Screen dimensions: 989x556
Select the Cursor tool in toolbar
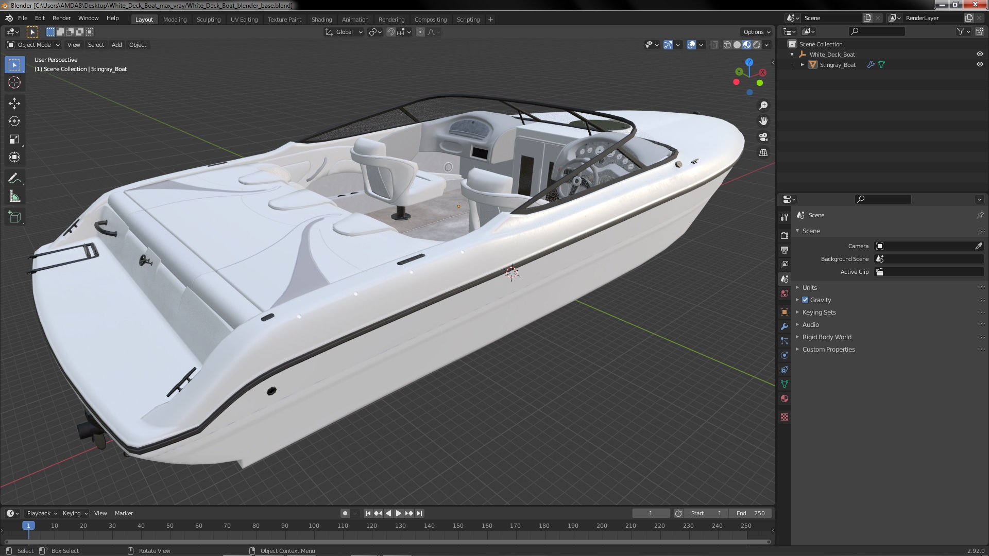click(x=14, y=82)
